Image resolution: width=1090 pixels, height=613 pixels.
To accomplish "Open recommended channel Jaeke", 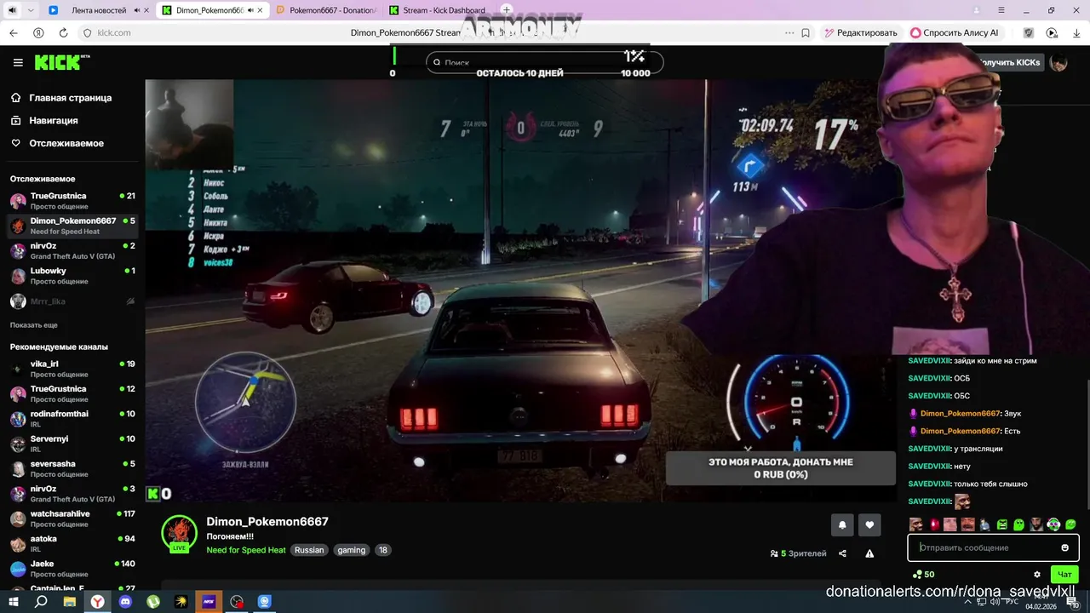I will 72,569.
